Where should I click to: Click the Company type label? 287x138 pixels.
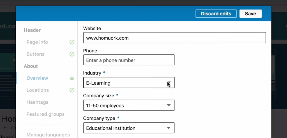(x=99, y=118)
